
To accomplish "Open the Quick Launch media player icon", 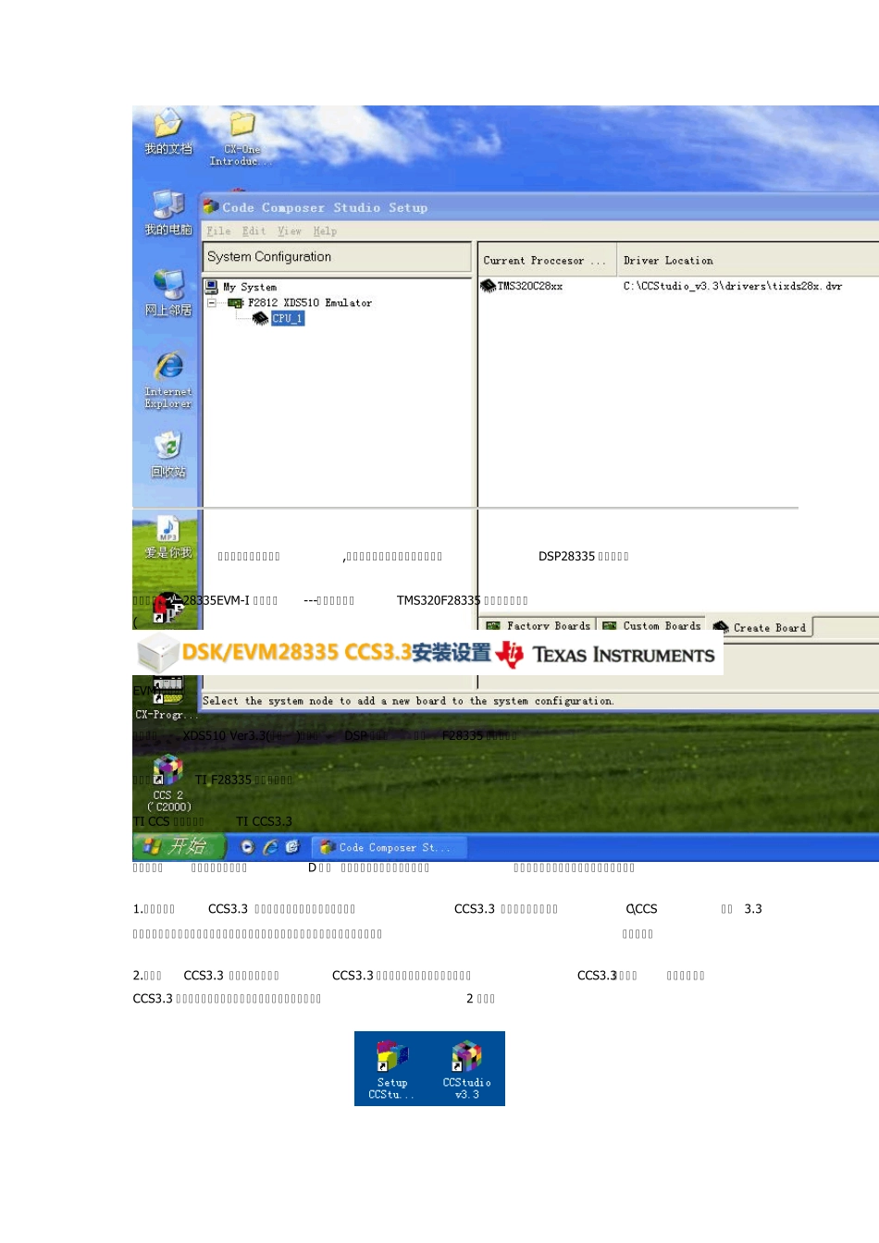I will click(247, 846).
